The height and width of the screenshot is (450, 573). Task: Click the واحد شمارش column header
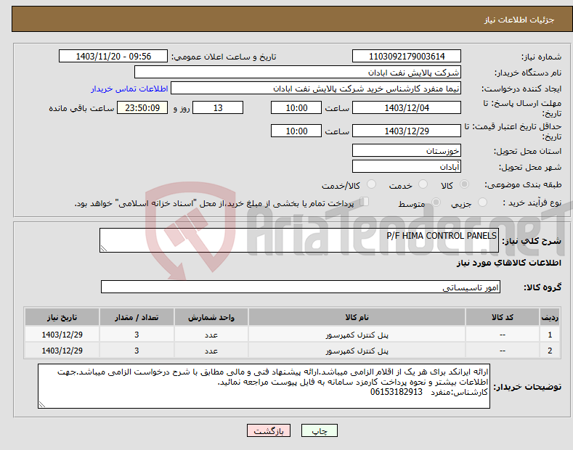(211, 317)
